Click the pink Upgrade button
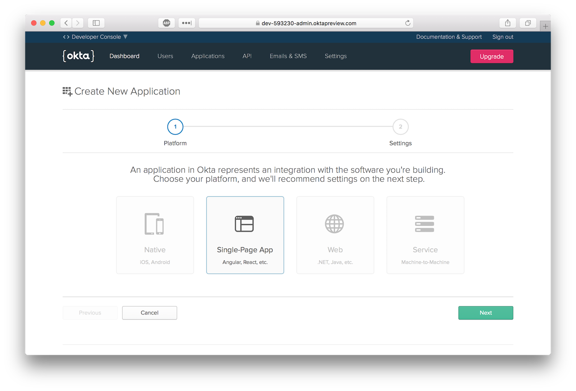The width and height of the screenshot is (576, 391). 491,56
